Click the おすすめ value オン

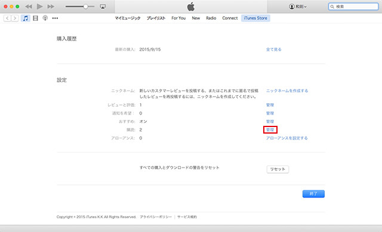pos(143,122)
